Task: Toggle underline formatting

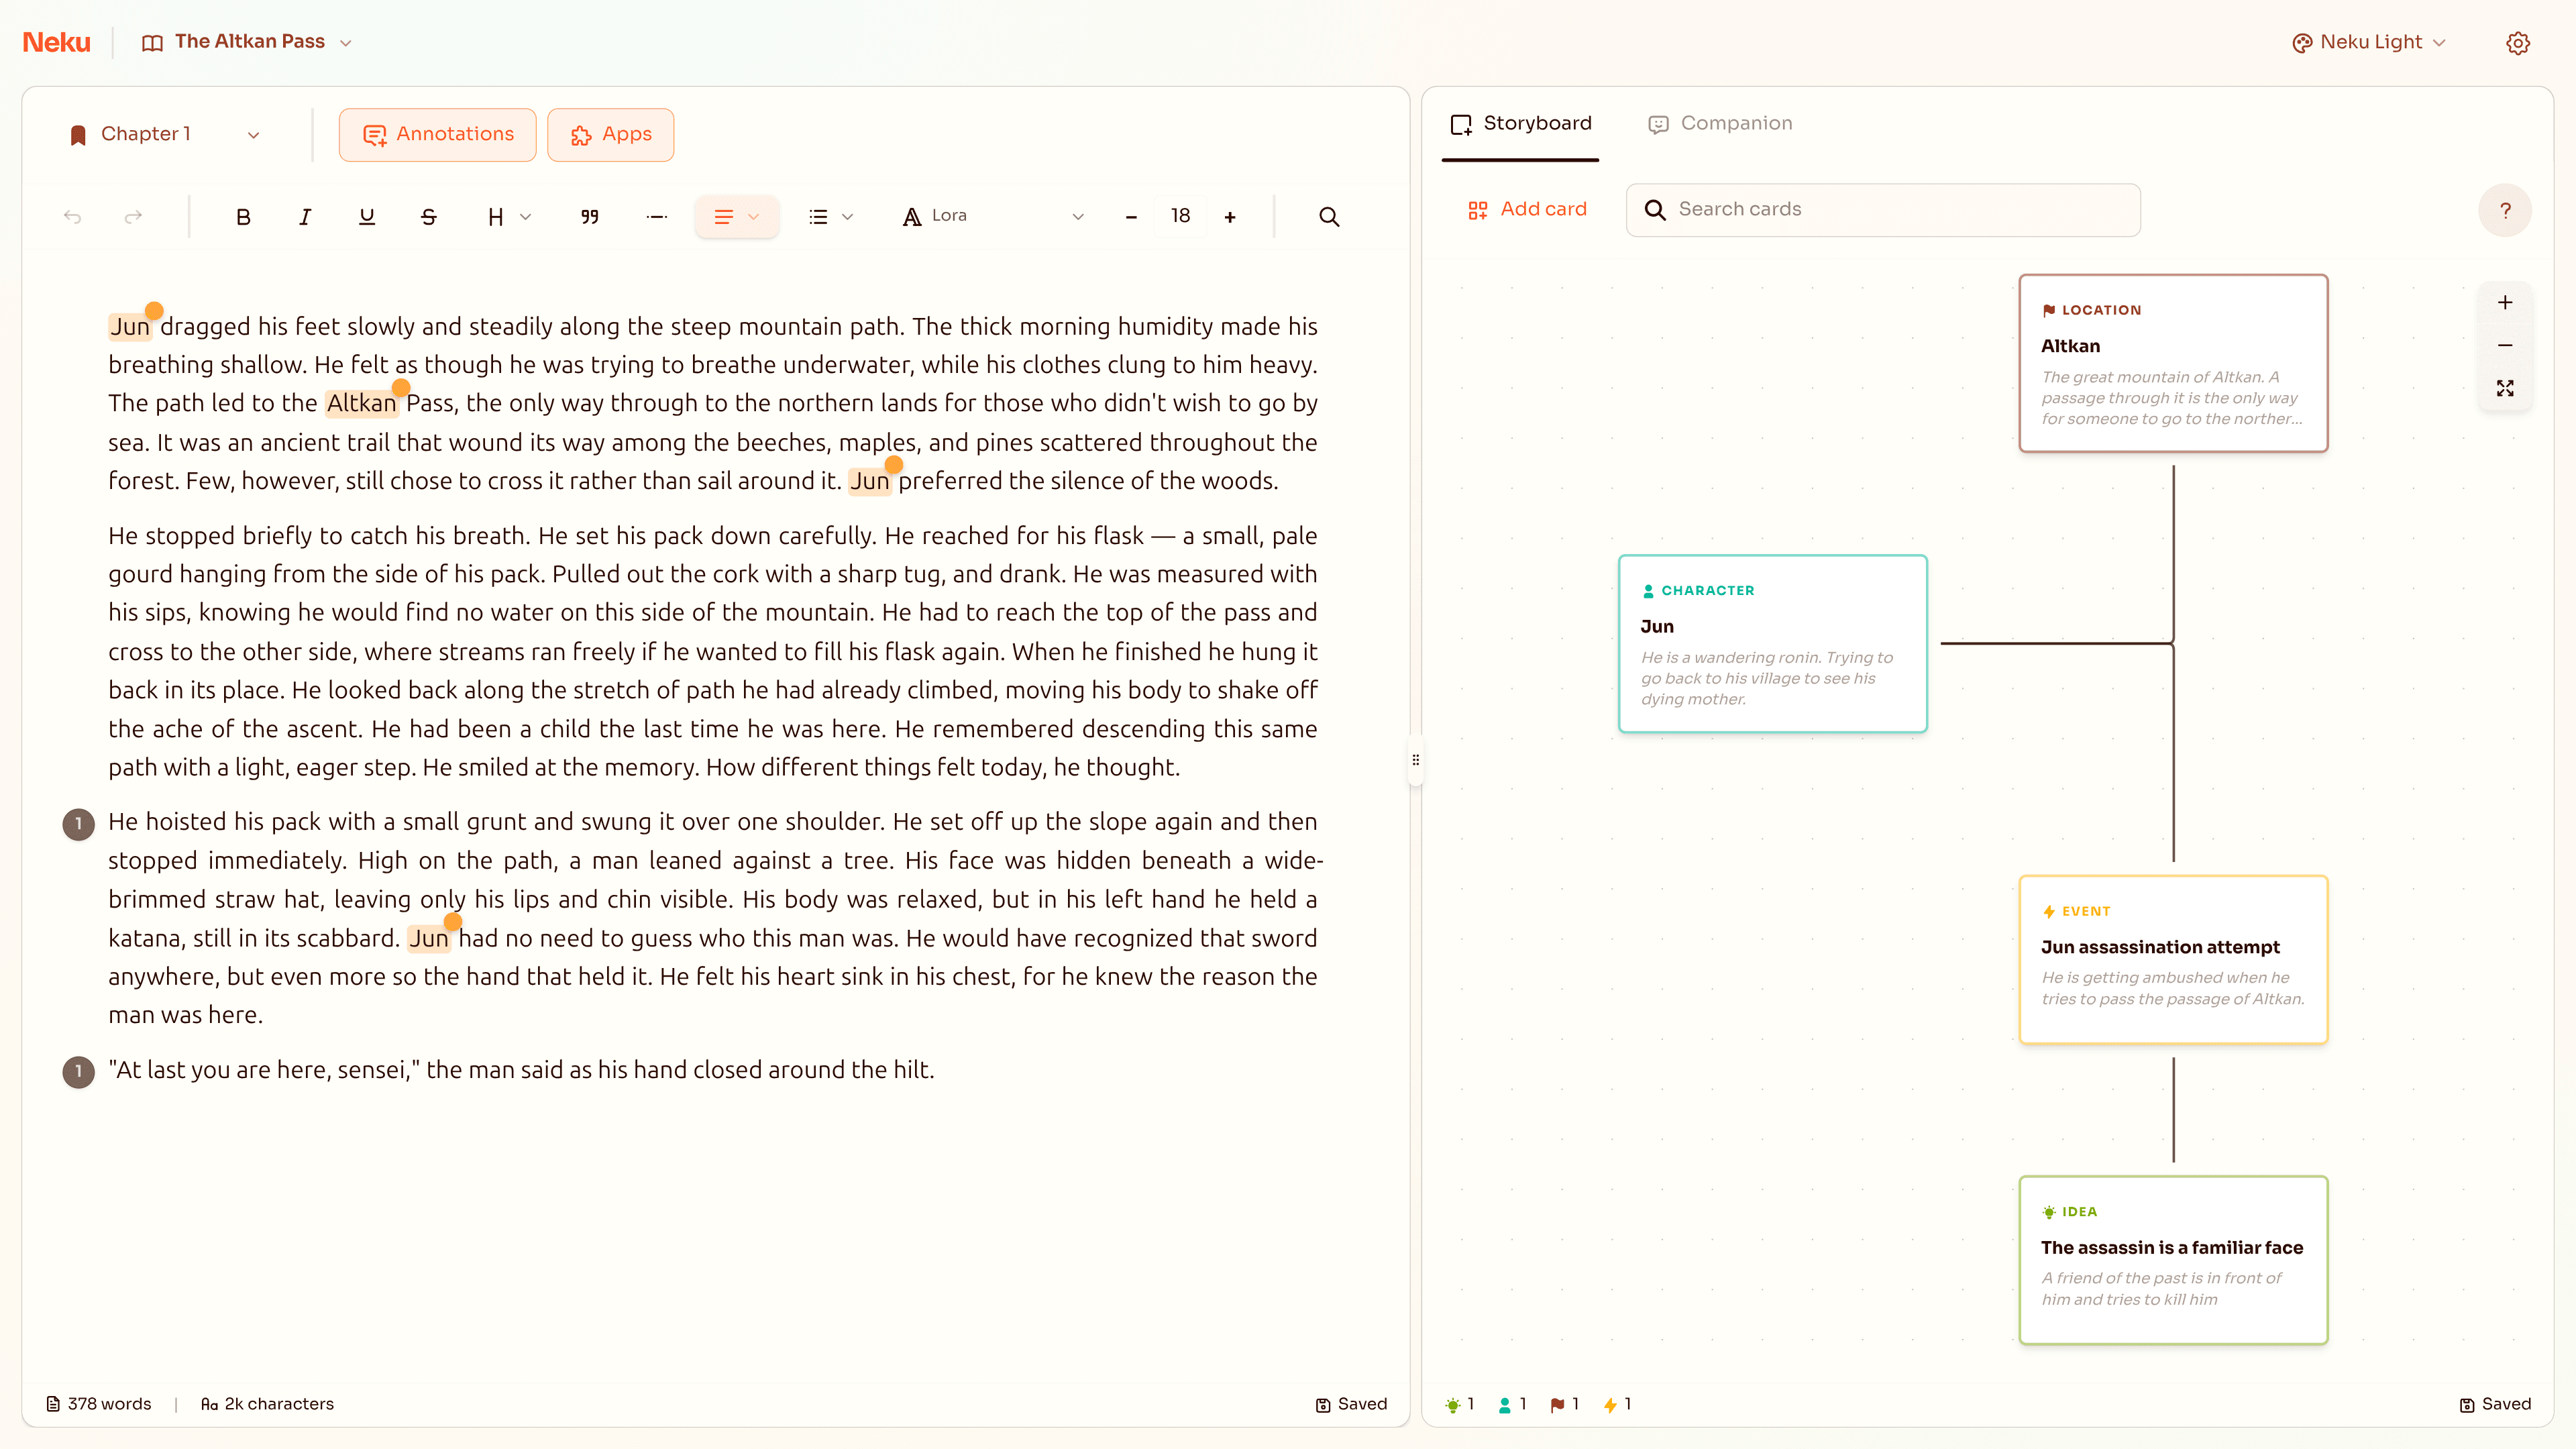Action: click(x=367, y=216)
